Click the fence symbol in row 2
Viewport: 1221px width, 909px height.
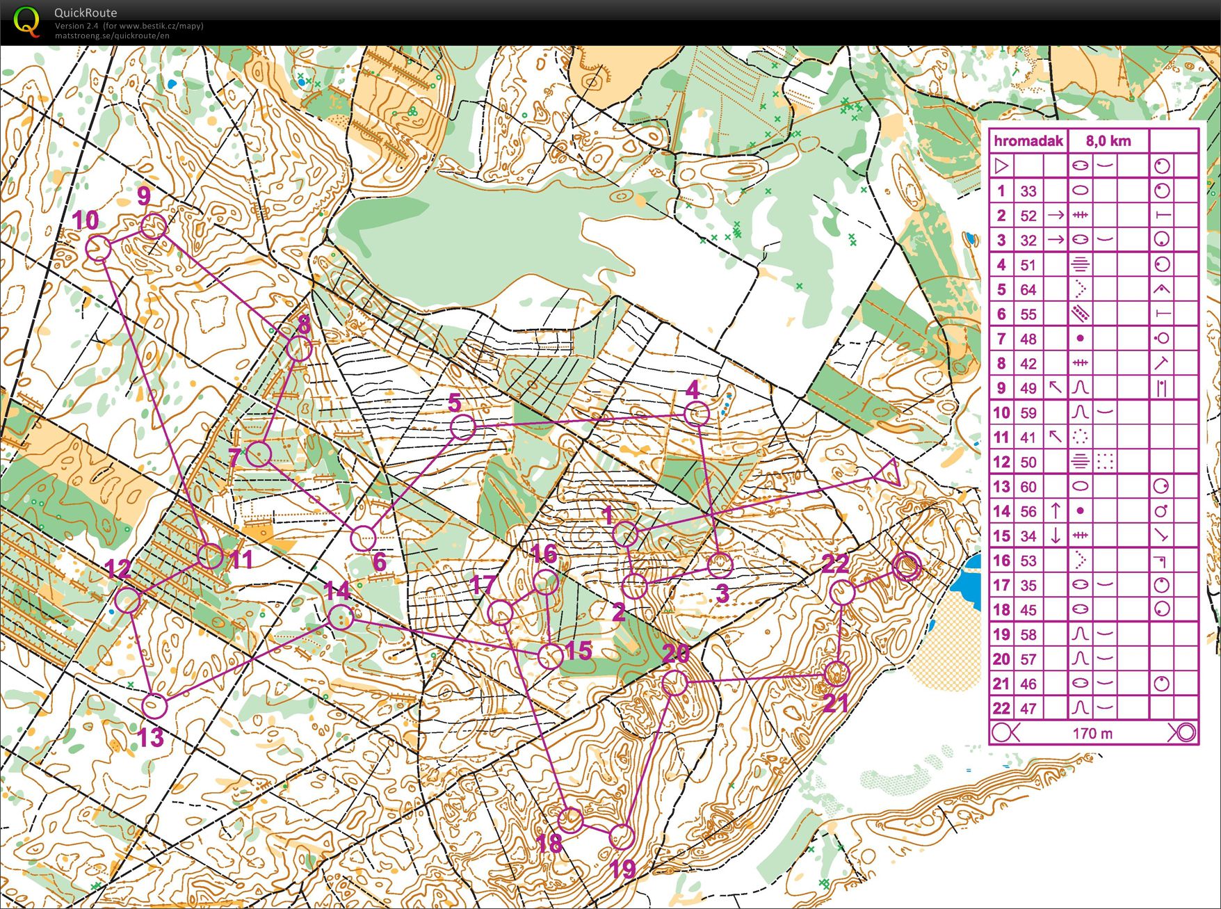point(1080,216)
